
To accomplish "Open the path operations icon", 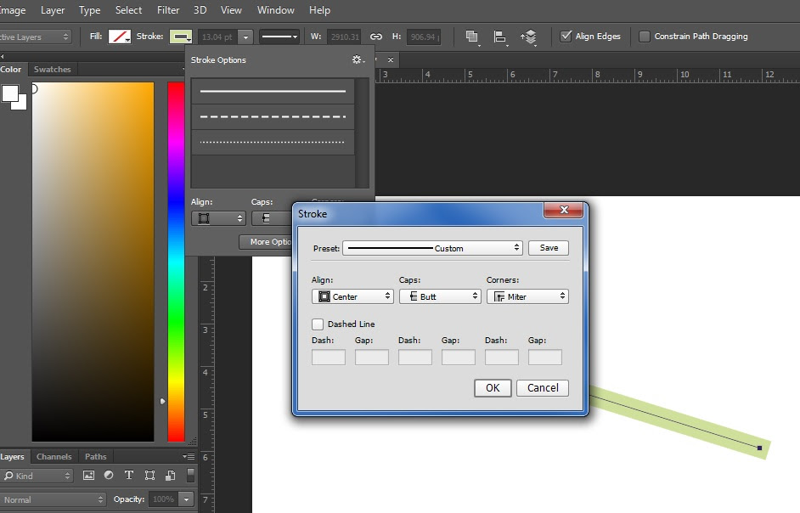I will (471, 37).
